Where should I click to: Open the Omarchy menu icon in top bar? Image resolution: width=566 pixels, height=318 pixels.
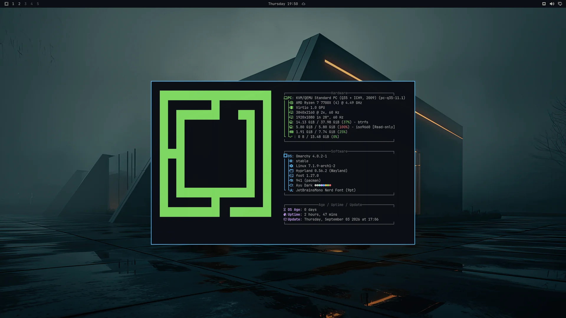6,4
